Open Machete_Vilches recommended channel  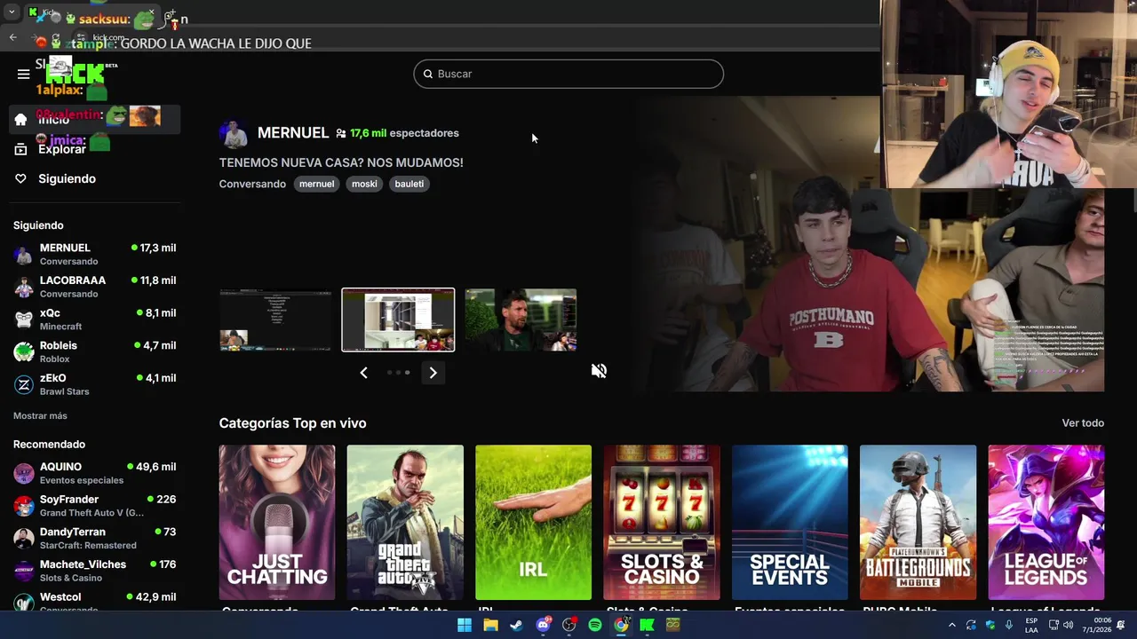(94, 571)
